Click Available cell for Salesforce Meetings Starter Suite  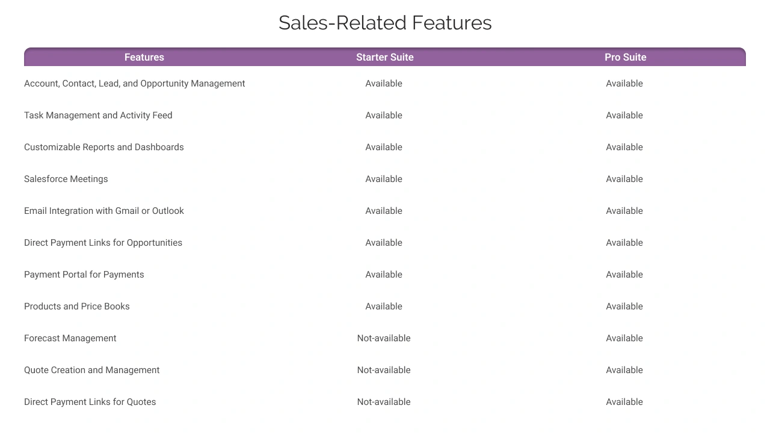[x=384, y=179]
